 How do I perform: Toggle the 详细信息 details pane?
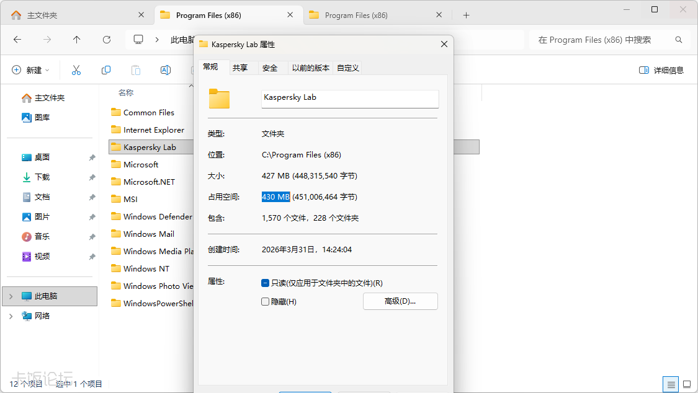pyautogui.click(x=661, y=70)
